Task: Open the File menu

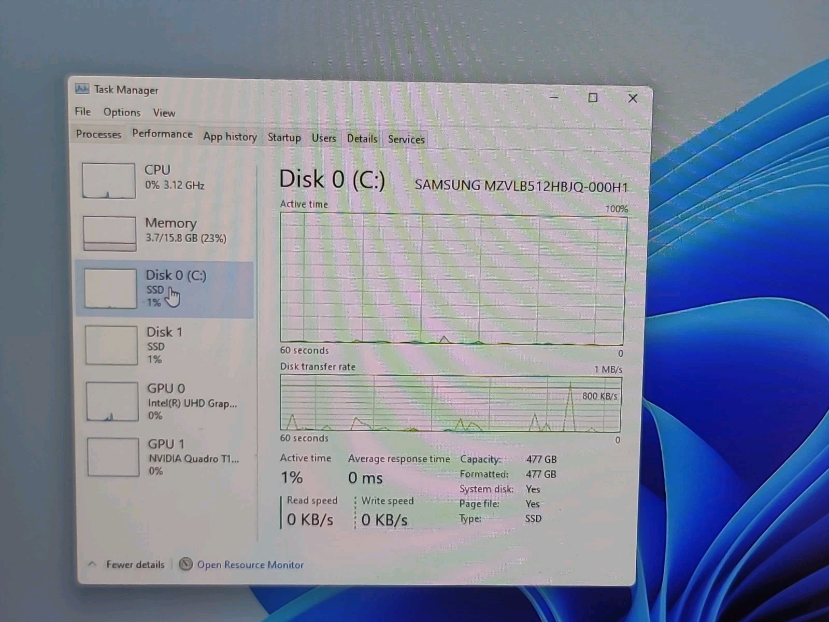Action: (x=82, y=111)
